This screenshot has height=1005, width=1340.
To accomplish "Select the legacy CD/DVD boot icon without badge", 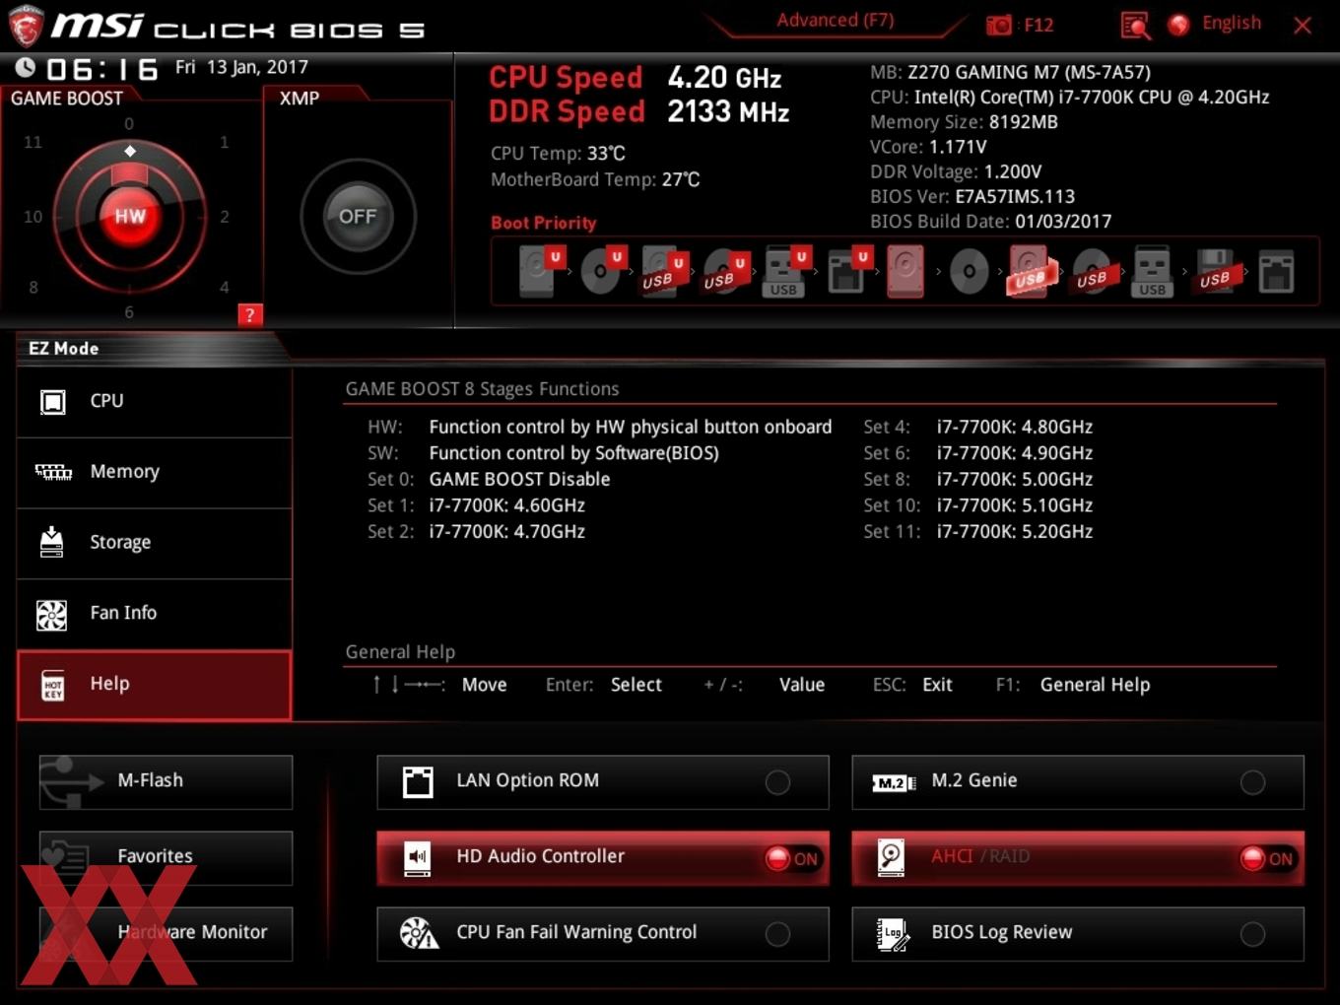I will (969, 272).
